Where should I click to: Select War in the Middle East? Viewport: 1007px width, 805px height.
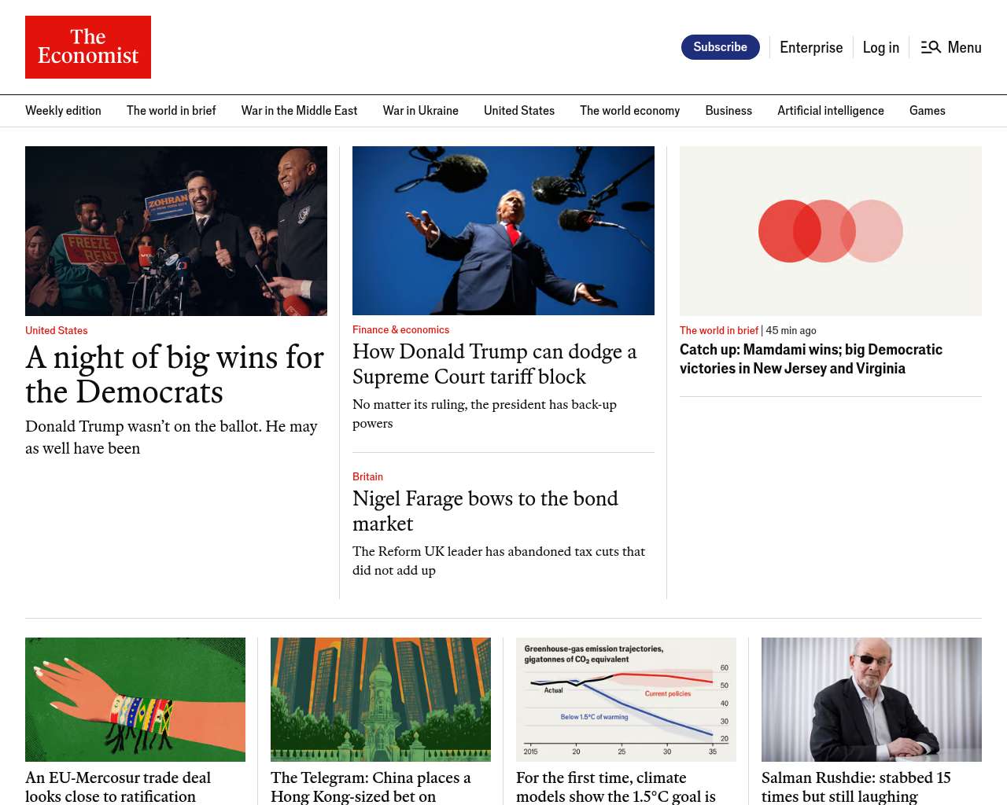[299, 111]
